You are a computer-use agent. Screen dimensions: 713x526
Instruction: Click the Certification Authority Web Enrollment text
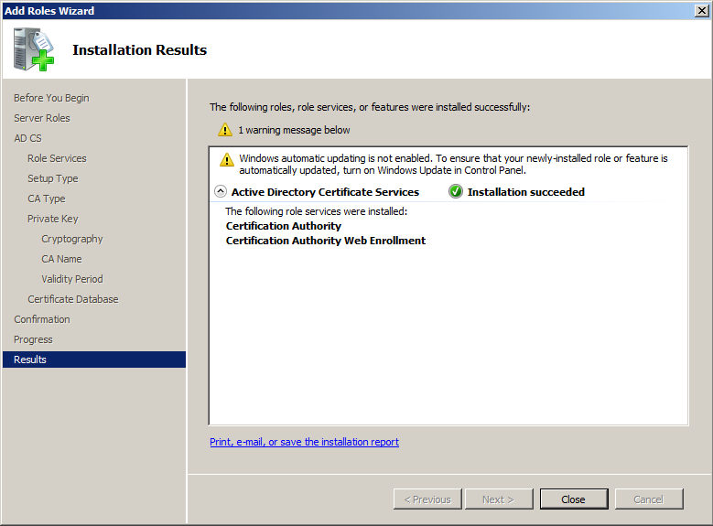click(326, 241)
